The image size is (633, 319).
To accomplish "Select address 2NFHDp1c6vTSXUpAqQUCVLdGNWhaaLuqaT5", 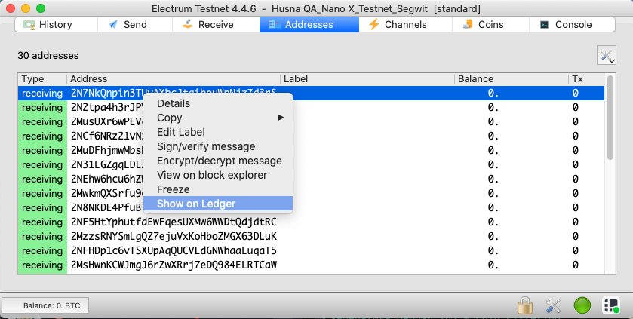I will (174, 251).
